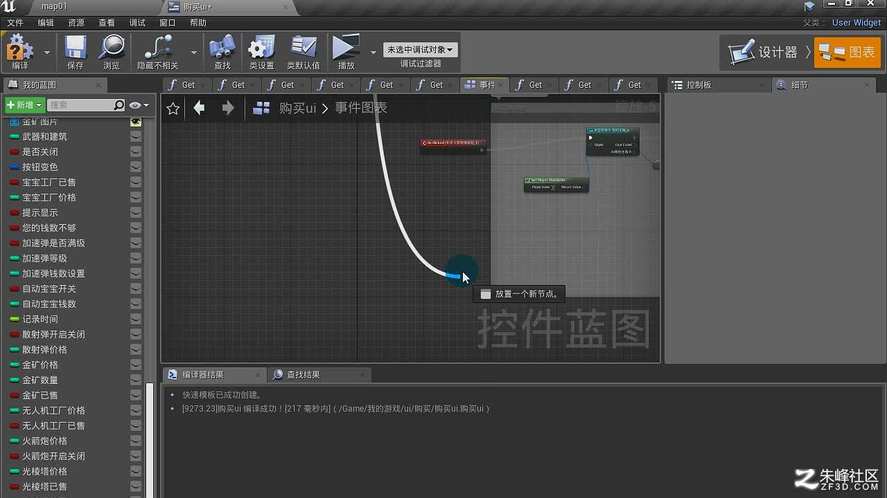Click the forward arrow in graph header
This screenshot has width=887, height=498.
(x=227, y=108)
